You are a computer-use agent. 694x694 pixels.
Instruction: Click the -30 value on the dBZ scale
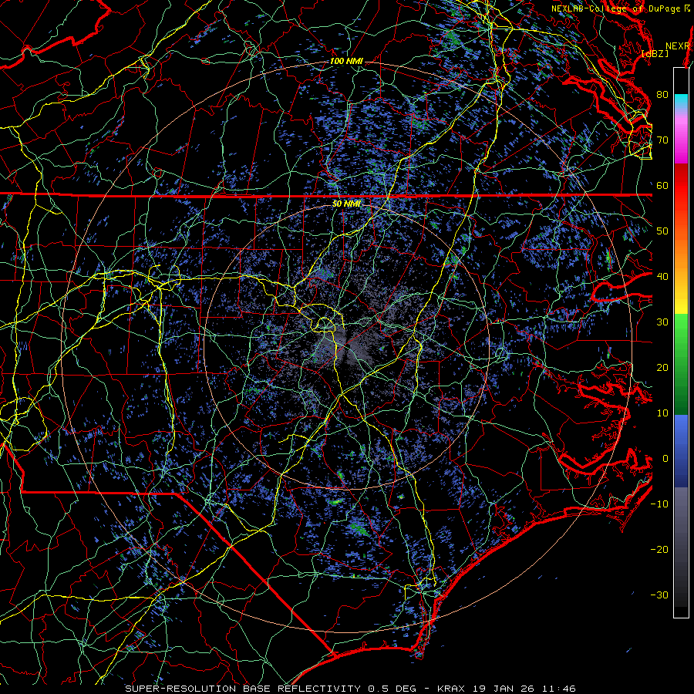pyautogui.click(x=659, y=595)
